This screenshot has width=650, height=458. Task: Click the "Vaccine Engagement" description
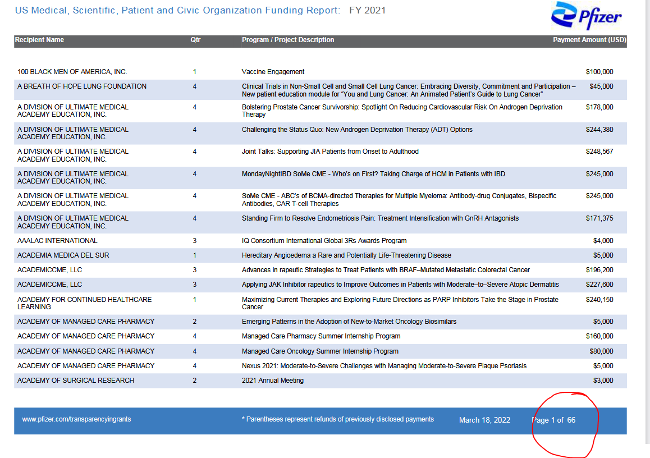tap(273, 72)
